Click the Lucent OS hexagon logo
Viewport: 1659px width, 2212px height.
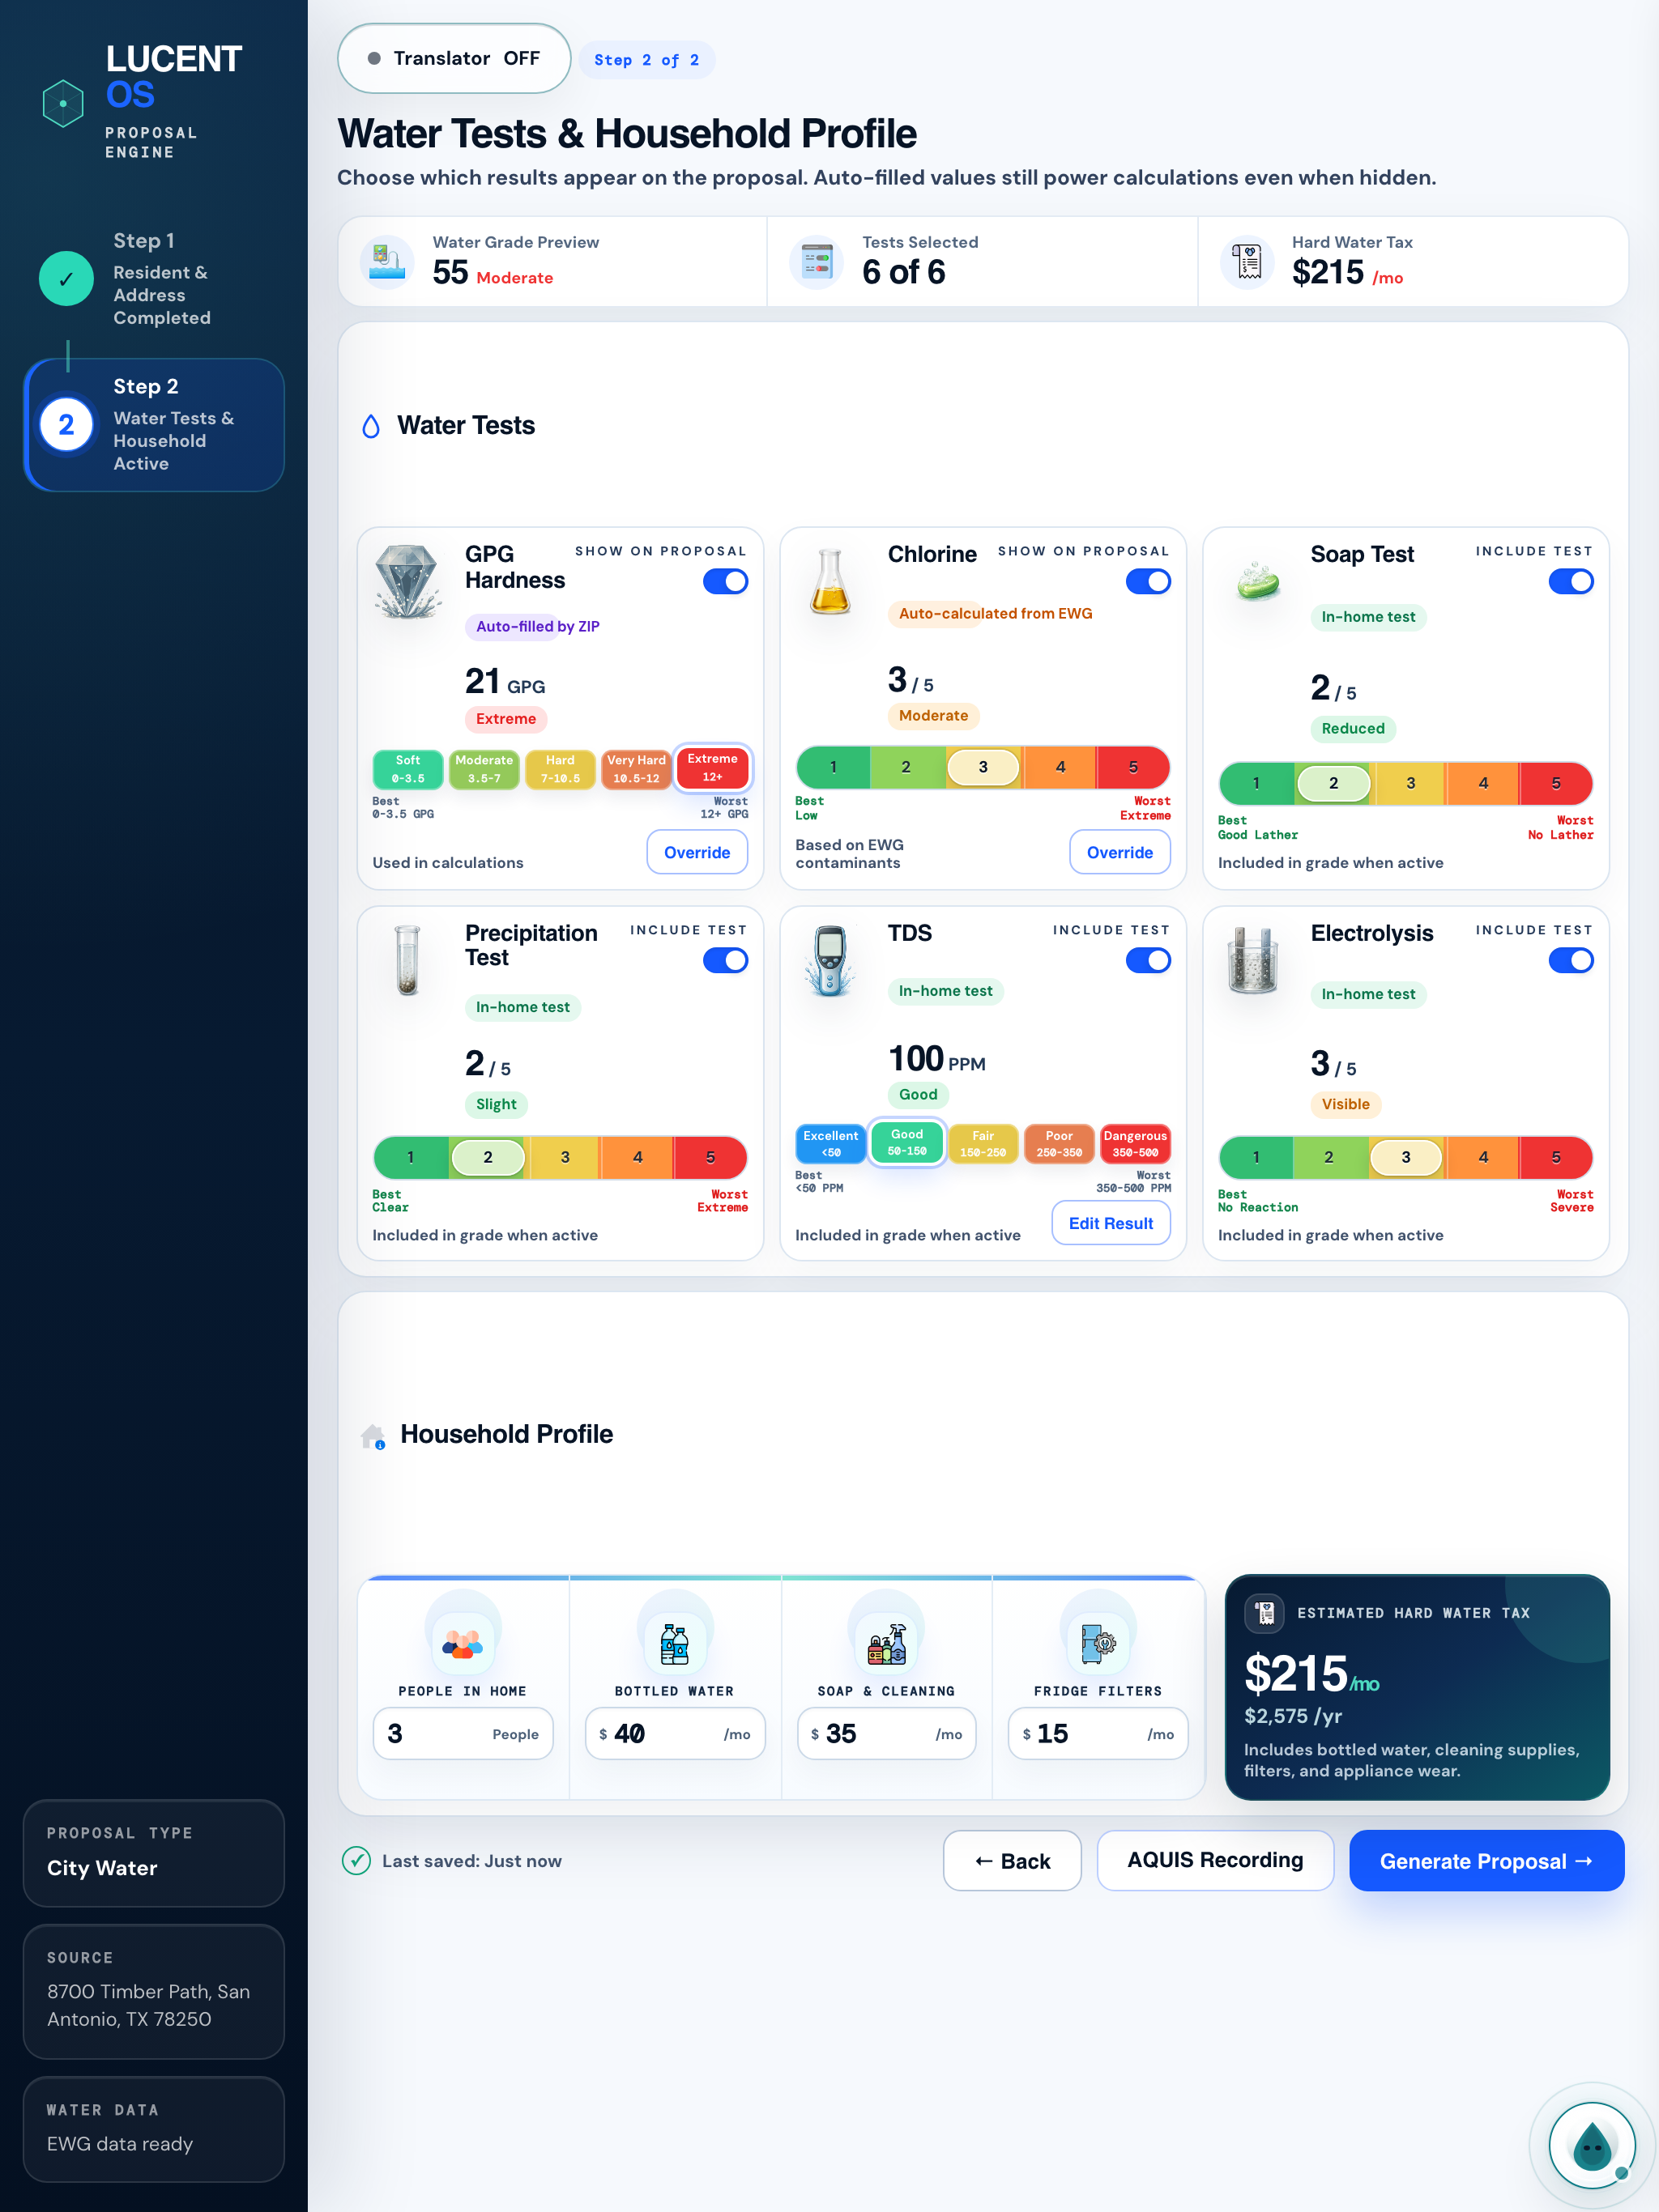(x=63, y=103)
